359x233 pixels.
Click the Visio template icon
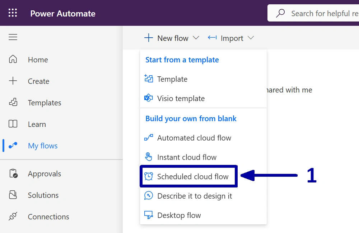click(x=148, y=98)
